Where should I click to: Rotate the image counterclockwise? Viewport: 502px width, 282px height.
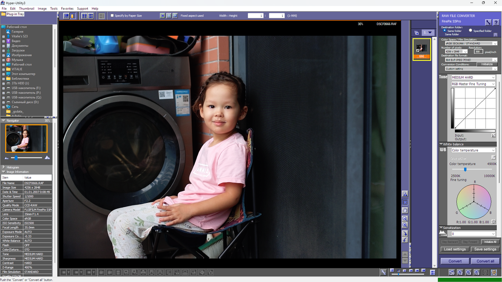[x=405, y=240]
